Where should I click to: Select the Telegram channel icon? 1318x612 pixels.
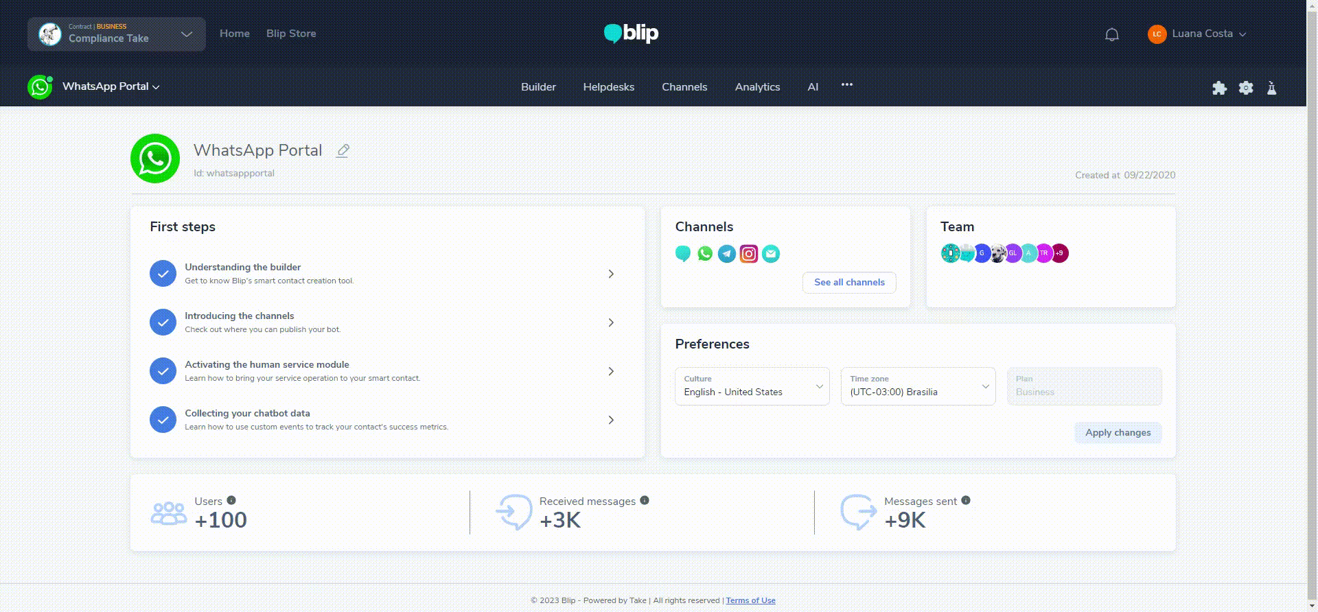(727, 254)
